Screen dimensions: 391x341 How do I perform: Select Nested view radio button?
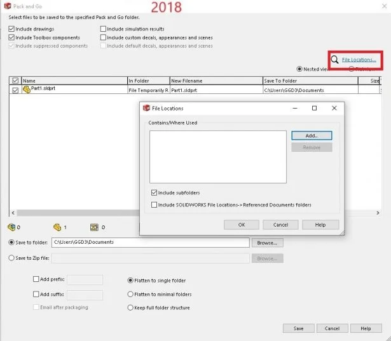(x=299, y=69)
